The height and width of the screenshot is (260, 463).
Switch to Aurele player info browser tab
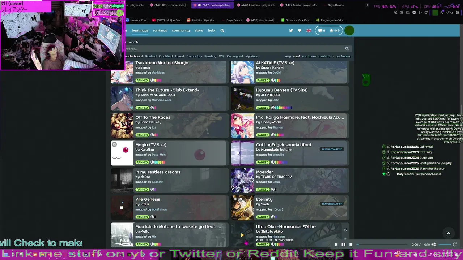point(300,5)
